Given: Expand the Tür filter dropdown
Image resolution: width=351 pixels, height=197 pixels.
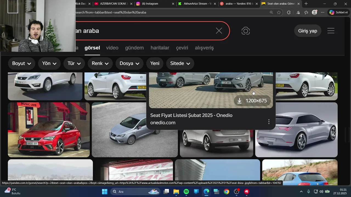Looking at the screenshot, I should coord(74,63).
